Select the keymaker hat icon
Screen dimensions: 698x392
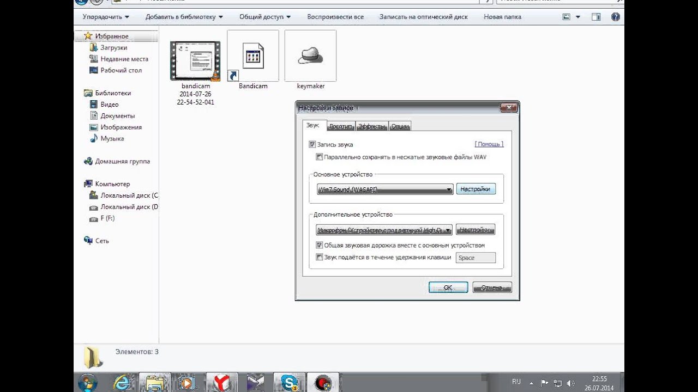tap(310, 56)
